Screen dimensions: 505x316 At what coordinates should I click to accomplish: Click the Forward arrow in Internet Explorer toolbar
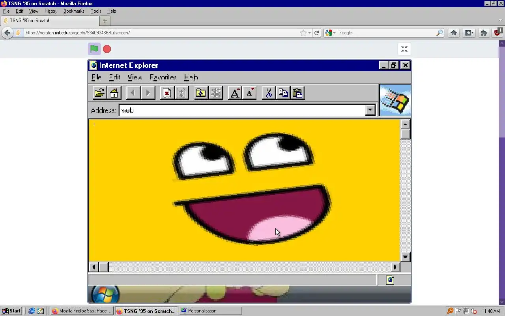(x=148, y=93)
